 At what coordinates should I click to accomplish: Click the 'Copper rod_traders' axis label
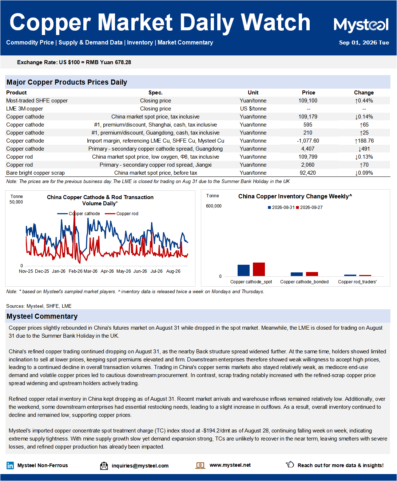coord(357,282)
